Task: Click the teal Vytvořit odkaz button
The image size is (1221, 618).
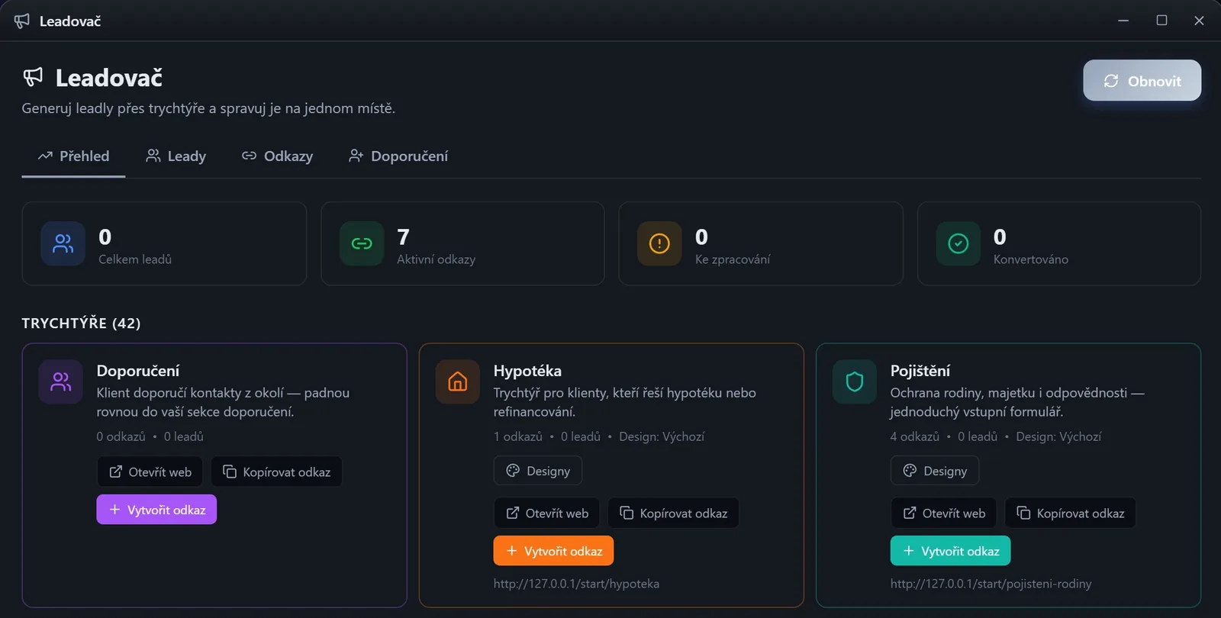Action: coord(950,551)
